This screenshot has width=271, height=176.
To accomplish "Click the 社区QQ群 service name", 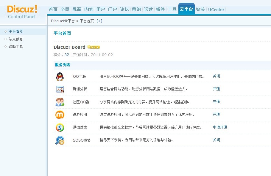I will coord(81,102).
